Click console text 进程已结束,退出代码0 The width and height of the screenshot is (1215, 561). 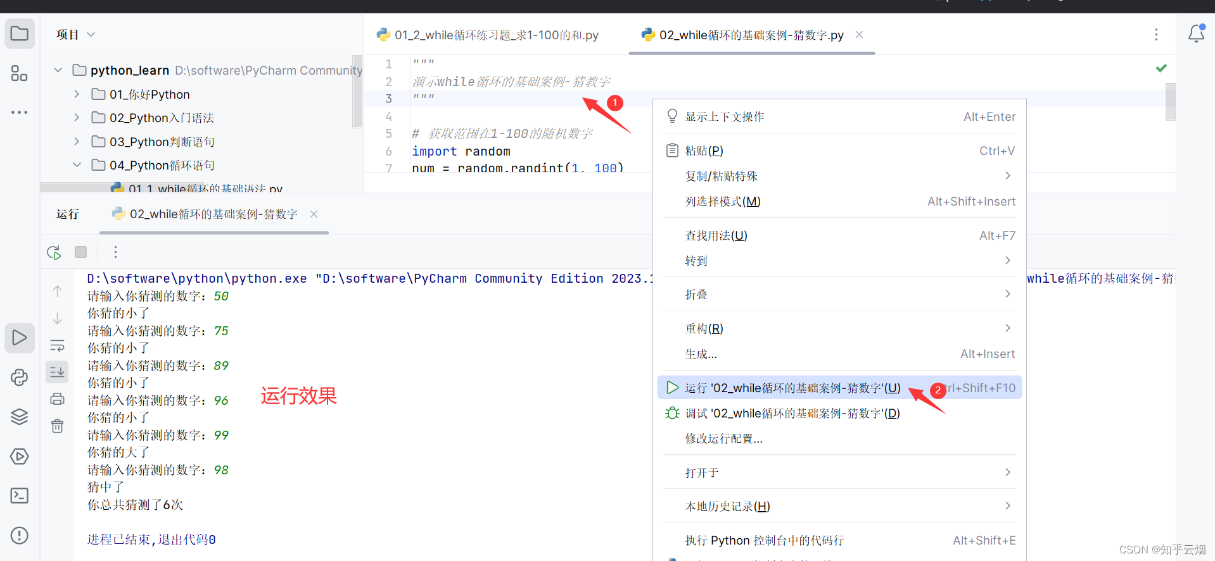pyautogui.click(x=151, y=539)
